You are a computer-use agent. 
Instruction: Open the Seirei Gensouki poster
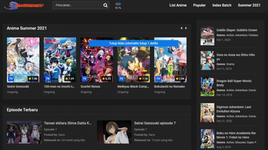click(23, 60)
